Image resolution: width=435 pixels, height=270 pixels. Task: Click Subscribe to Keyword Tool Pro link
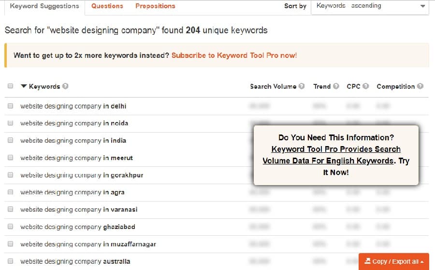pos(234,55)
